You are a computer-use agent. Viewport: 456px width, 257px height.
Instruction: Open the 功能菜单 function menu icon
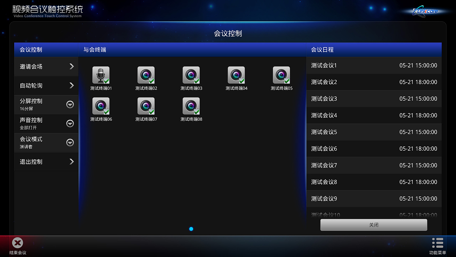[437, 243]
